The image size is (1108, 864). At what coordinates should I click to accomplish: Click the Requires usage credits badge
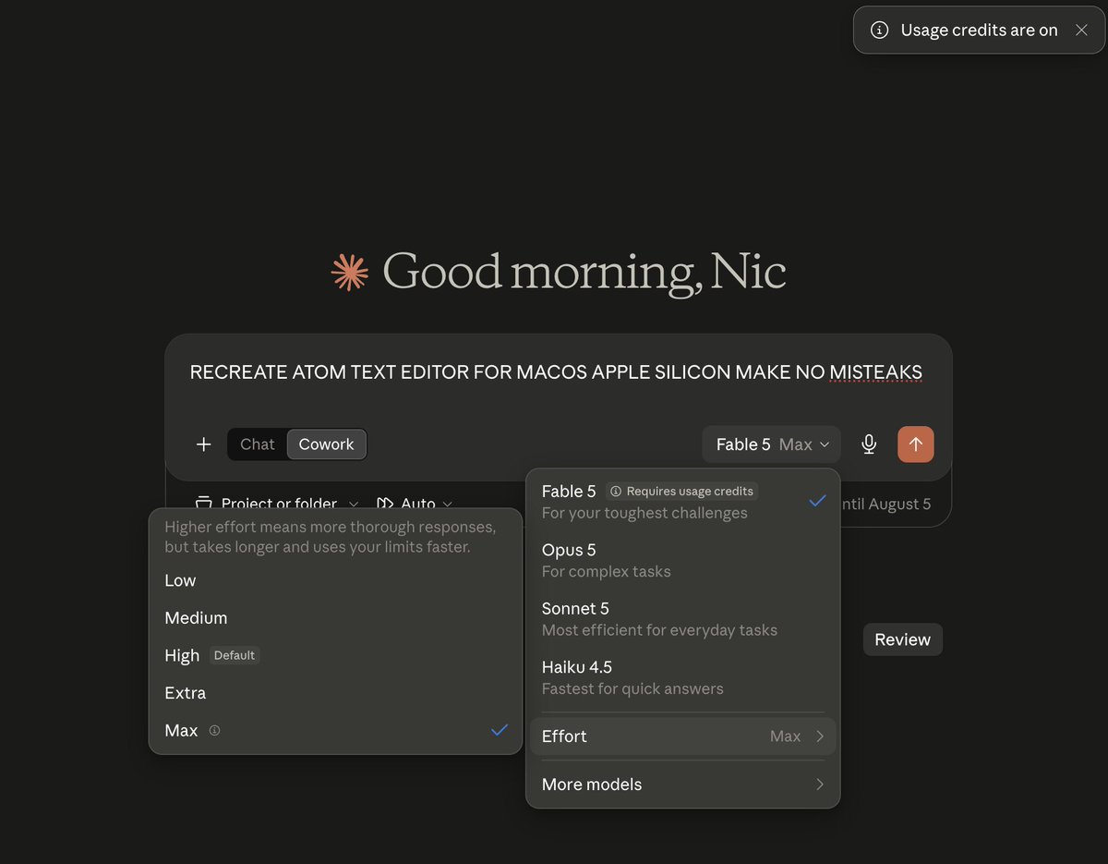681,492
